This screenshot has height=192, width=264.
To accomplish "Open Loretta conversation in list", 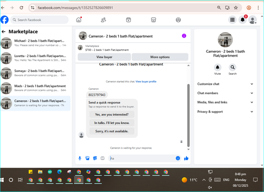I will click(35, 58).
